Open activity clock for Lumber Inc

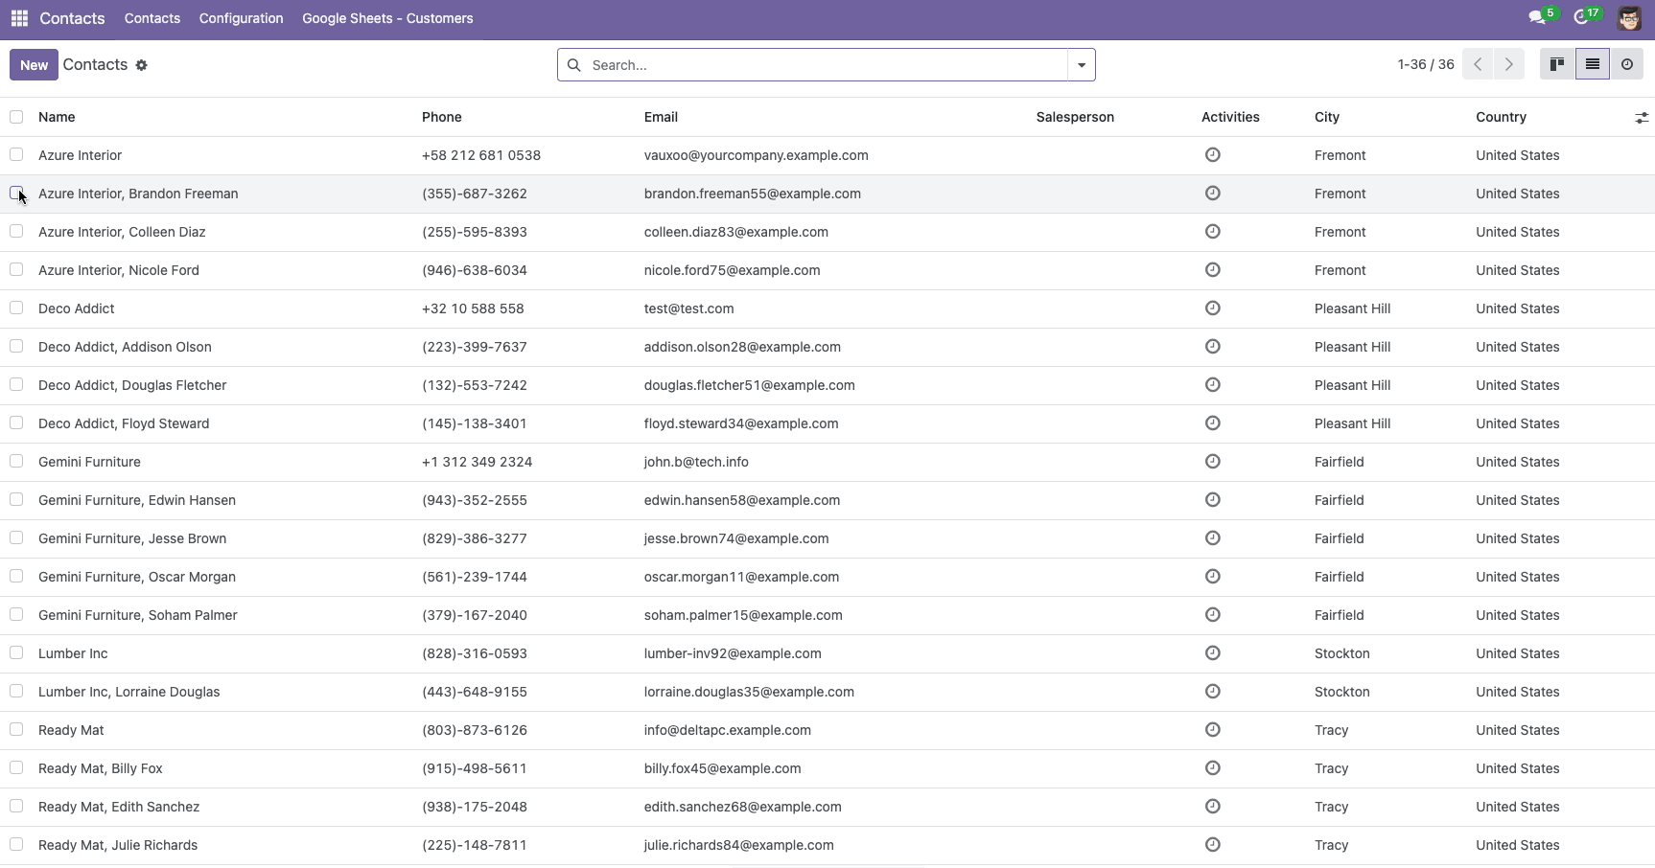coord(1213,653)
